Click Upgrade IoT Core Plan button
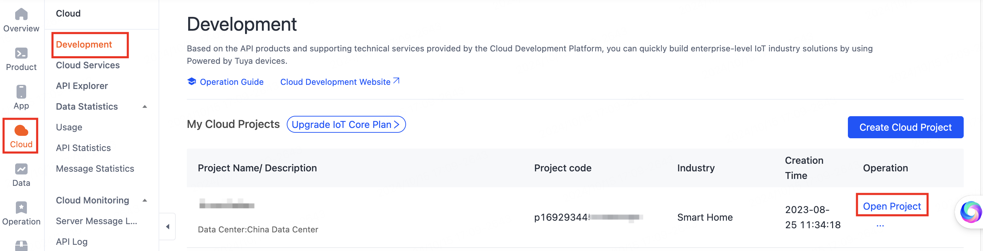The height and width of the screenshot is (251, 983). (346, 124)
